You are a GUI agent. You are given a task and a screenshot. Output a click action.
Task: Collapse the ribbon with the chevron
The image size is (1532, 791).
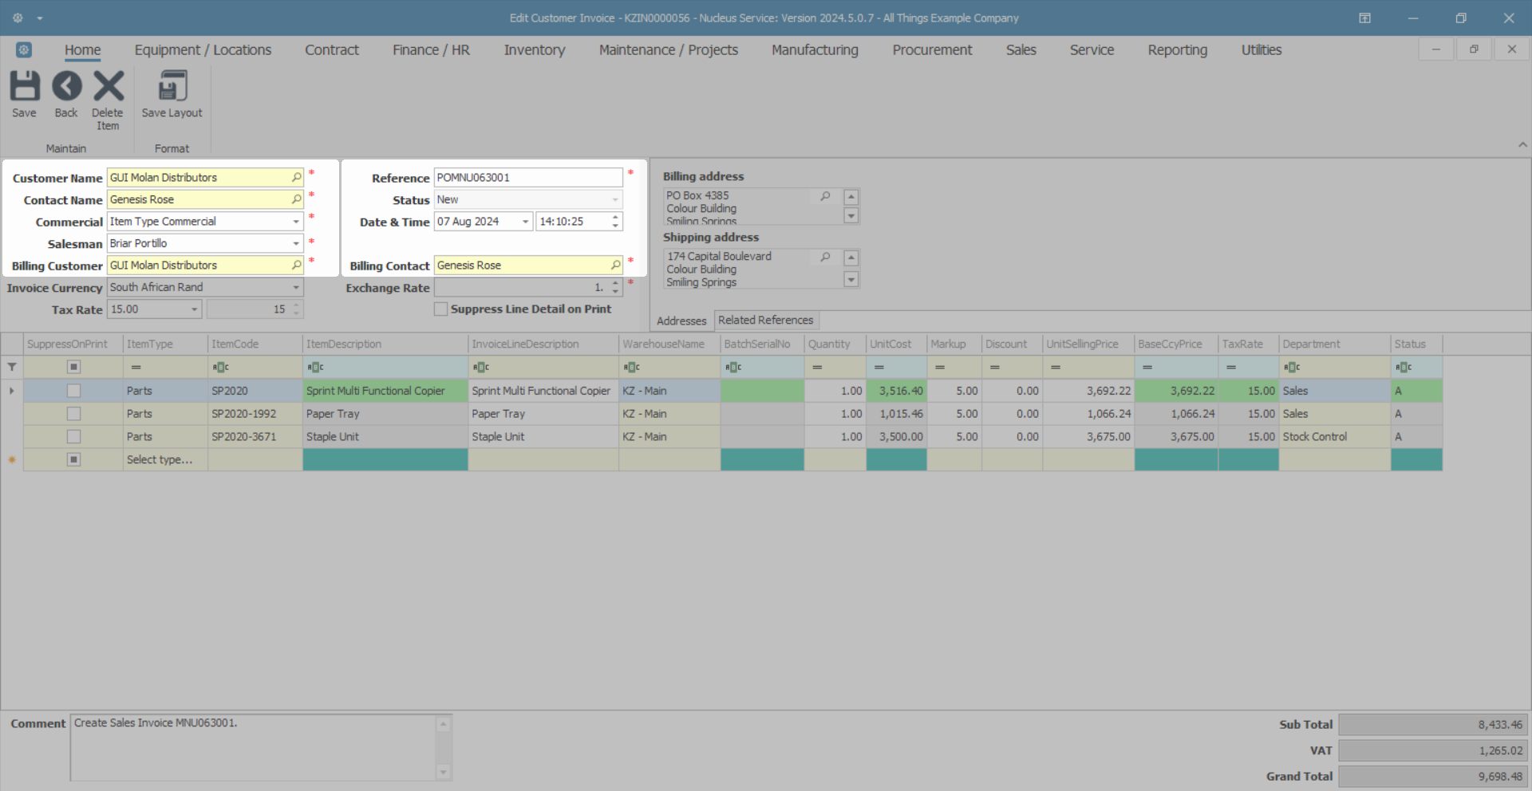[x=1522, y=145]
